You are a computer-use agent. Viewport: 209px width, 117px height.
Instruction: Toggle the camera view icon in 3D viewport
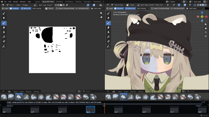[206, 32]
